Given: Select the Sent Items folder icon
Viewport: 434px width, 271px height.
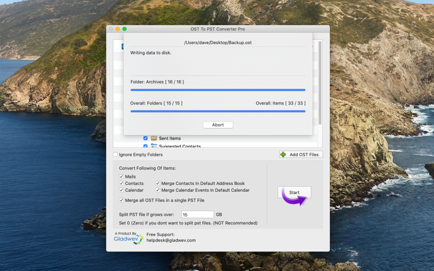Looking at the screenshot, I should tap(154, 138).
